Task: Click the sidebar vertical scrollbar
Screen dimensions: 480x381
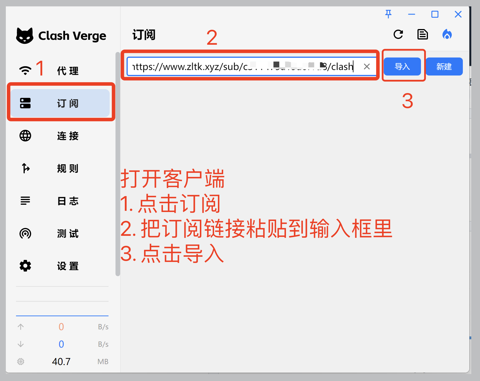Action: [118, 163]
